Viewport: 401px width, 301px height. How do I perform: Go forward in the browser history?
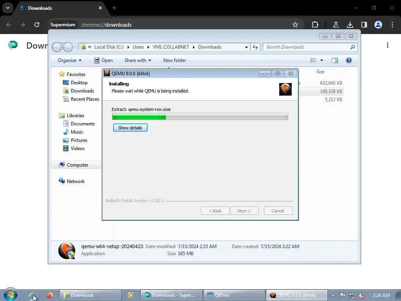[23, 25]
